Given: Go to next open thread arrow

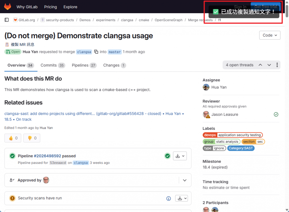Looking at the screenshot, I should click(x=269, y=65).
